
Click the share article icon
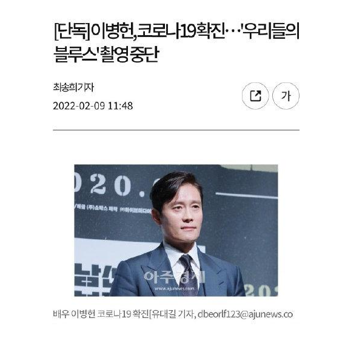coord(255,96)
